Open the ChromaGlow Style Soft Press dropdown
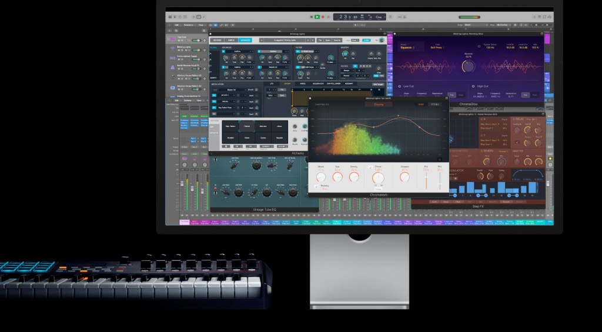The image size is (602, 332). 437,48
